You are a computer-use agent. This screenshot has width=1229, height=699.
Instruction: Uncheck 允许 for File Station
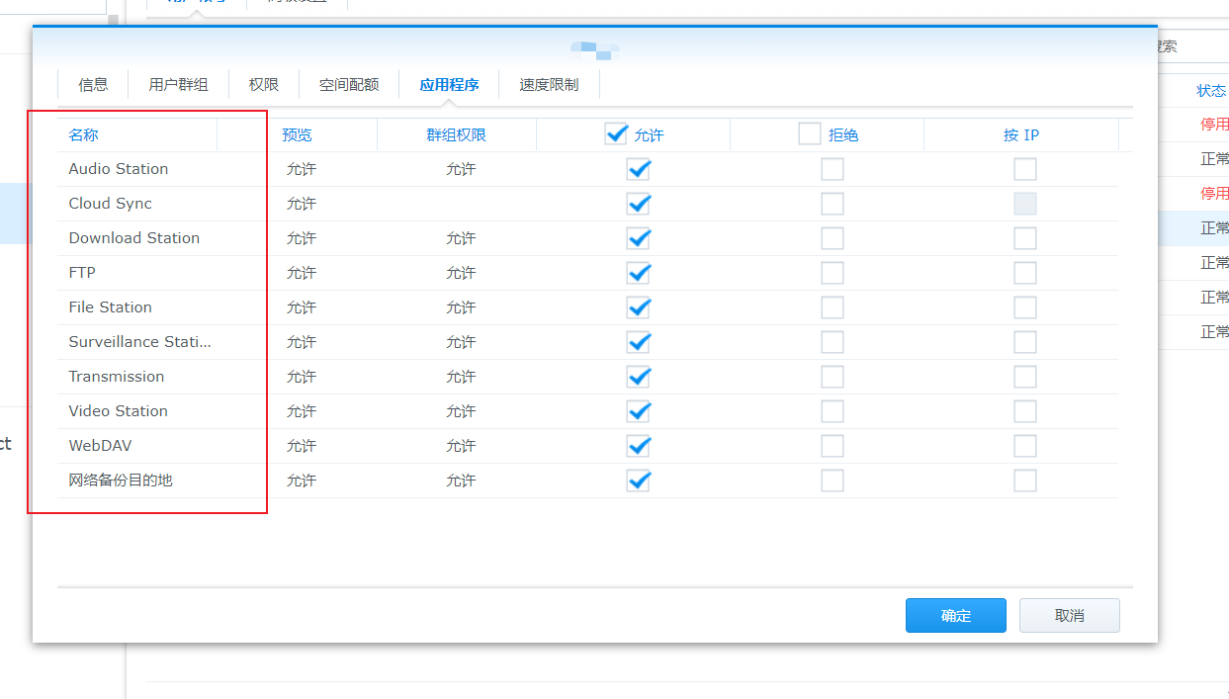(639, 307)
